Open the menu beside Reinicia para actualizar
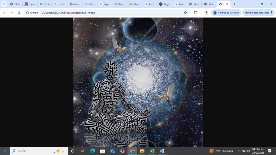The width and height of the screenshot is (276, 155). point(271,13)
